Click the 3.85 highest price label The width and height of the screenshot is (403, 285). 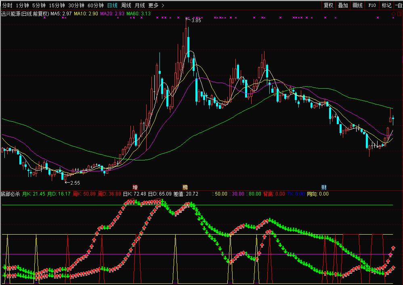click(x=196, y=21)
